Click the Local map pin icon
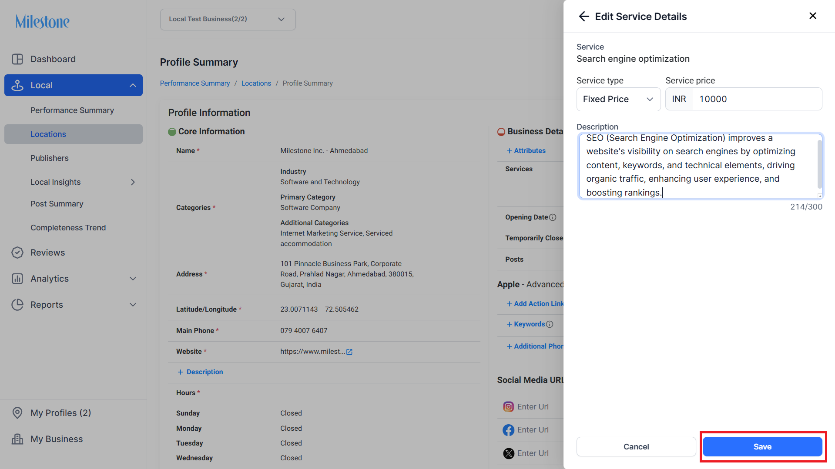The width and height of the screenshot is (835, 469). pos(17,85)
